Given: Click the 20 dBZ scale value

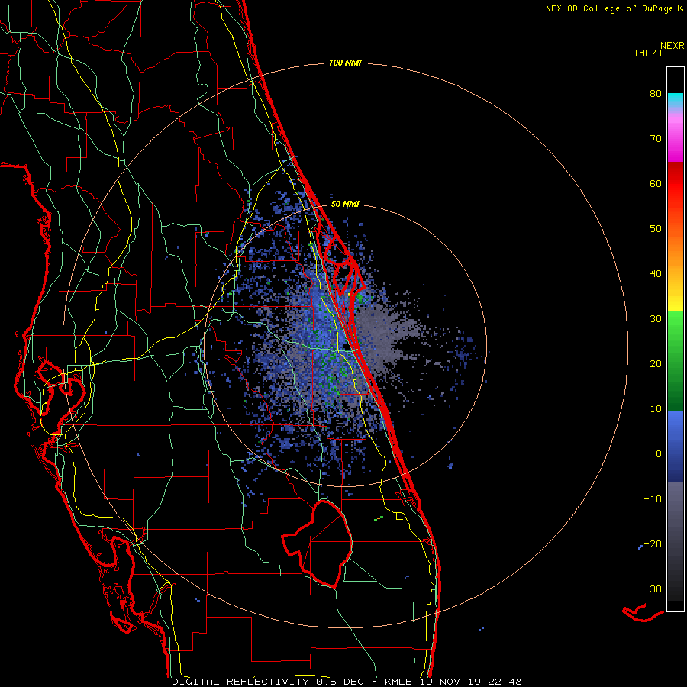Looking at the screenshot, I should point(656,363).
